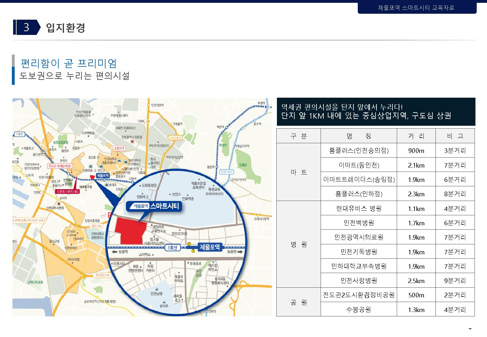Click the red Smart City site polygon in circle
This screenshot has width=487, height=337.
click(131, 231)
